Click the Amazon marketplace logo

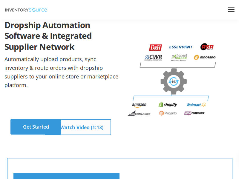(x=139, y=105)
